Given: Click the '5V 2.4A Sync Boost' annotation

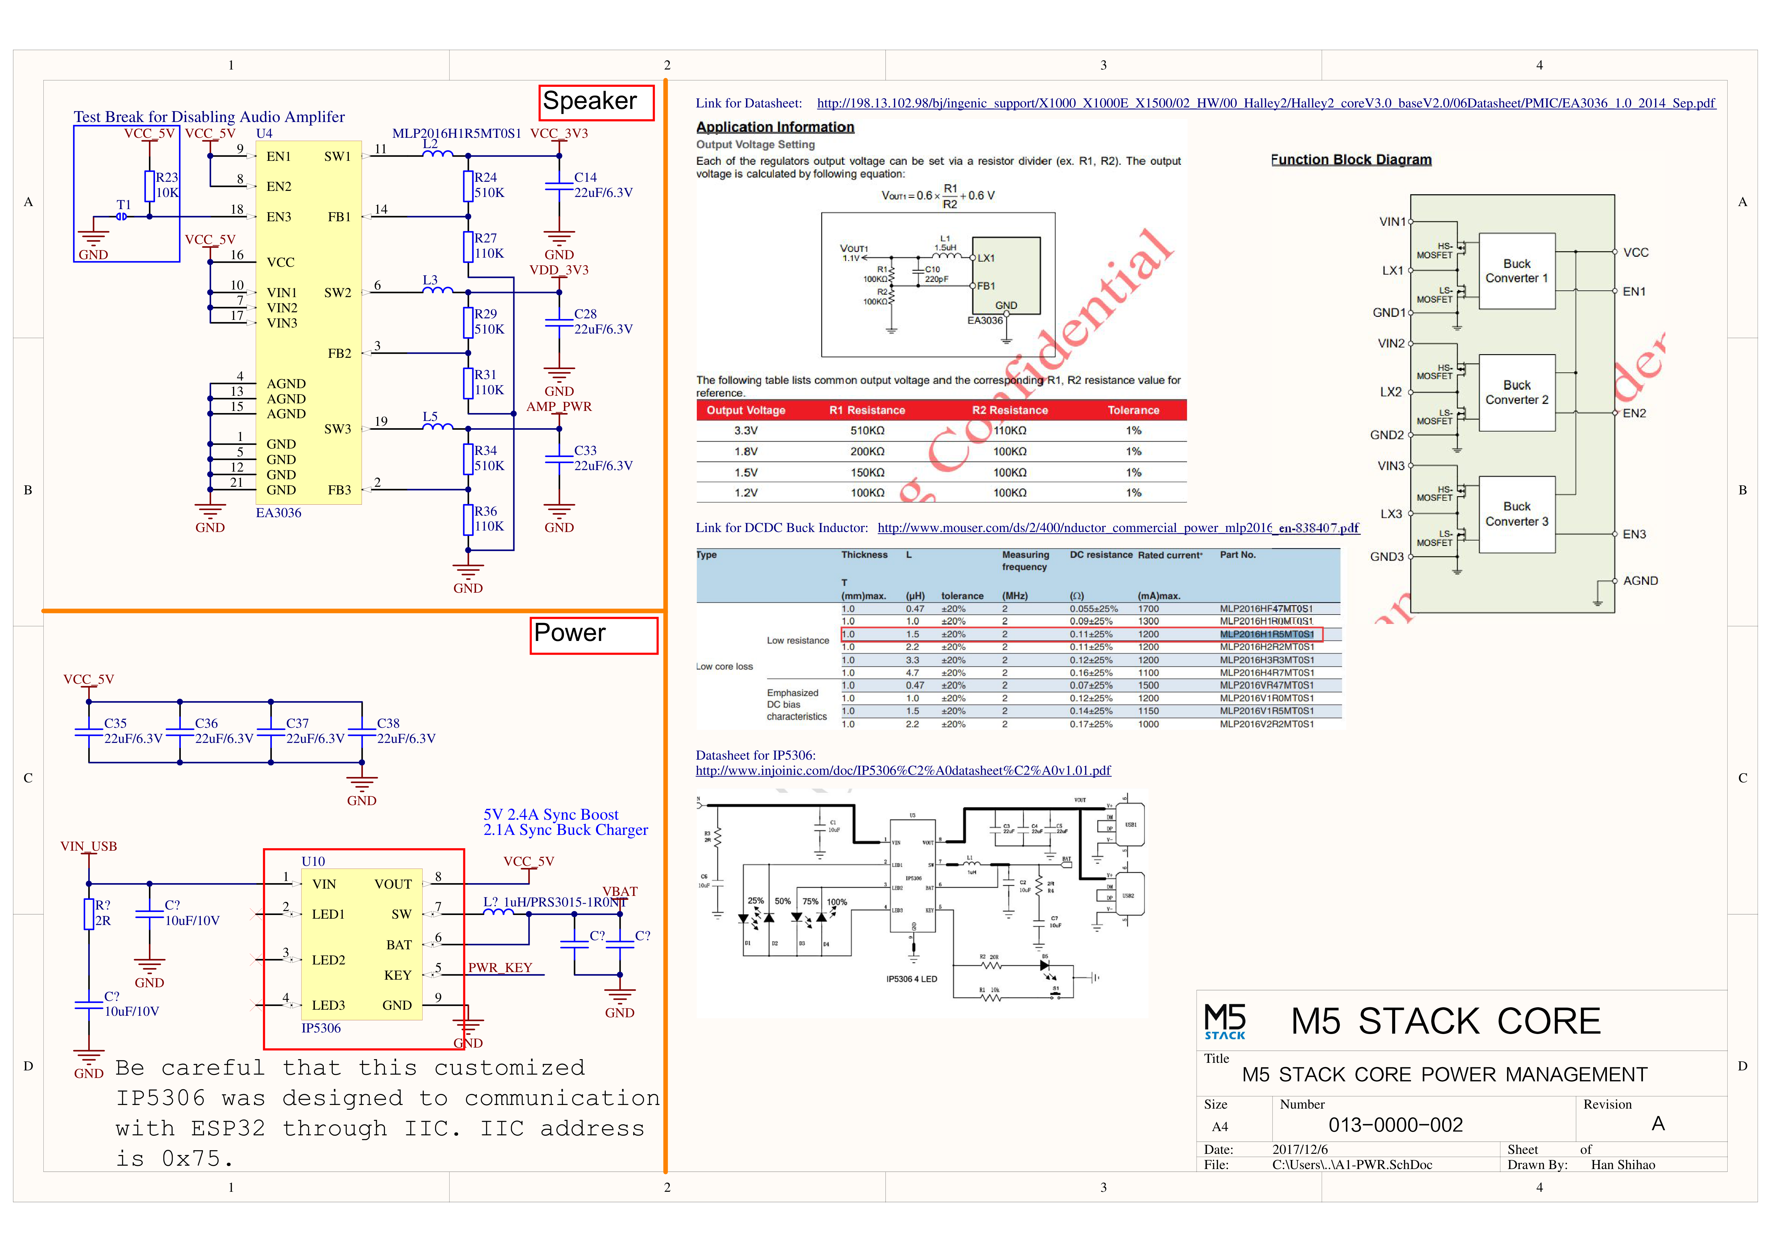Looking at the screenshot, I should (551, 815).
